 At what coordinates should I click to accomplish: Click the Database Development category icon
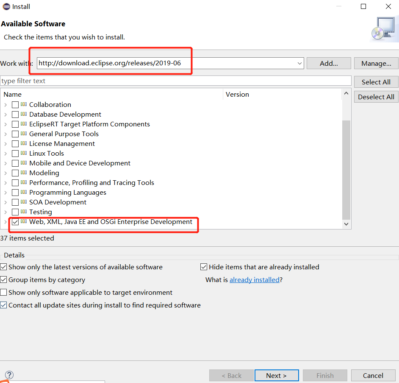pos(24,114)
